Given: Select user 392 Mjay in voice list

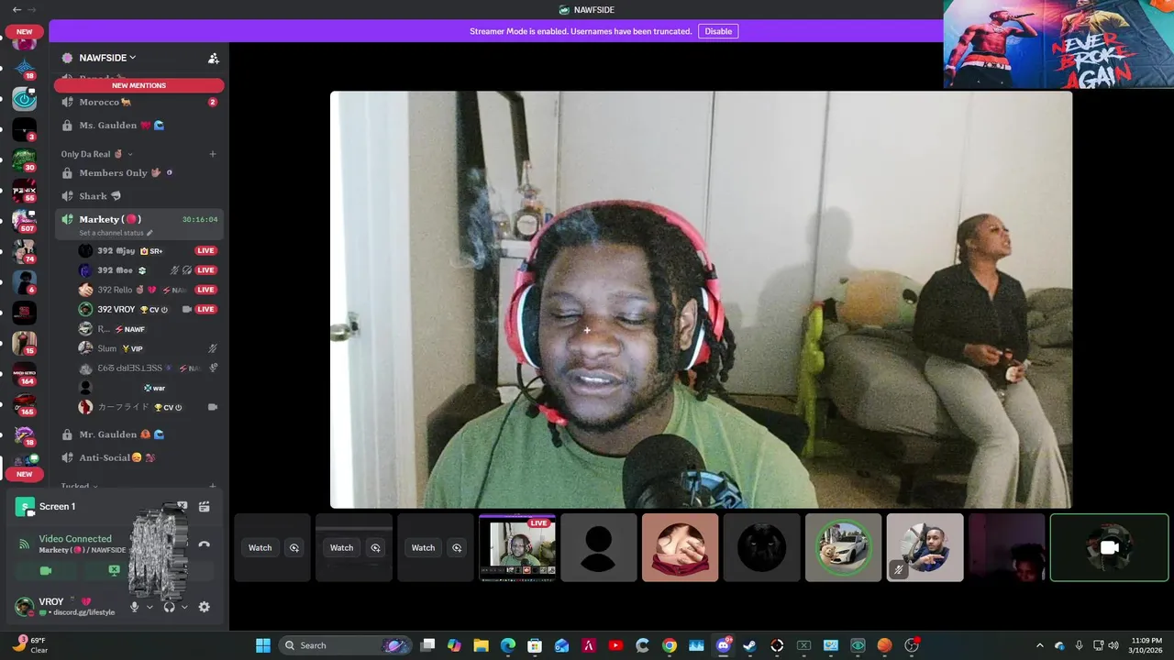Looking at the screenshot, I should click(x=148, y=250).
